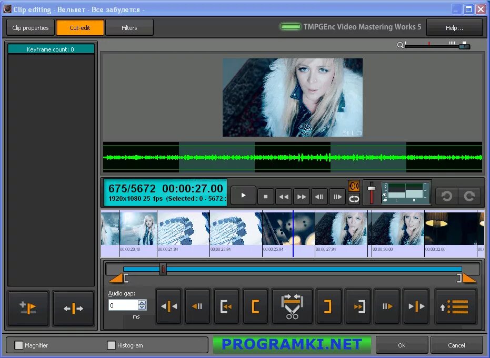Viewport: 490px width, 358px height.
Task: Open the edit options list menu
Action: (x=455, y=306)
